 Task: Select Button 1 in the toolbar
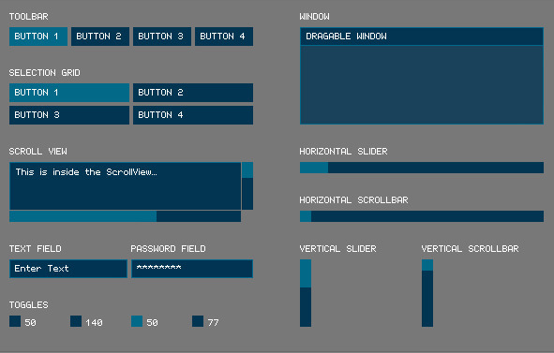[x=38, y=37]
